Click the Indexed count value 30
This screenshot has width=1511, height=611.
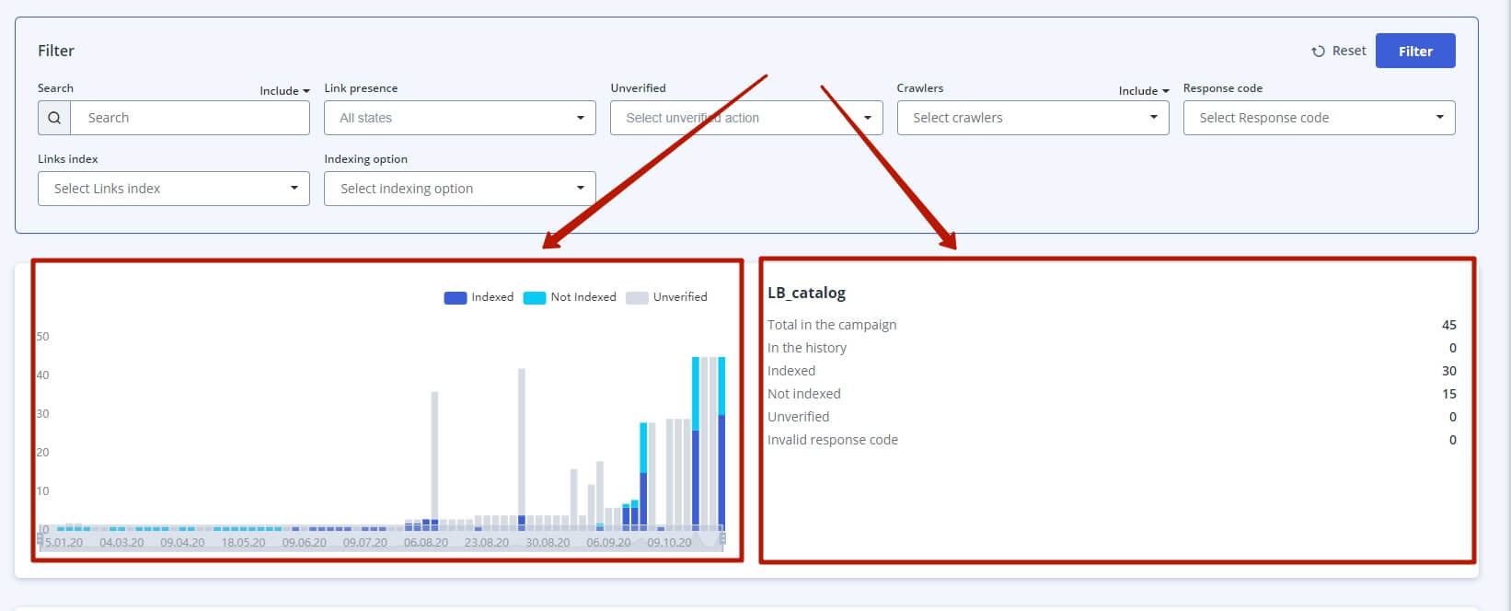pyautogui.click(x=1449, y=371)
